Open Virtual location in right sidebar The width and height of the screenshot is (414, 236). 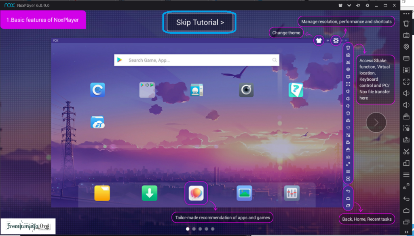(406, 47)
